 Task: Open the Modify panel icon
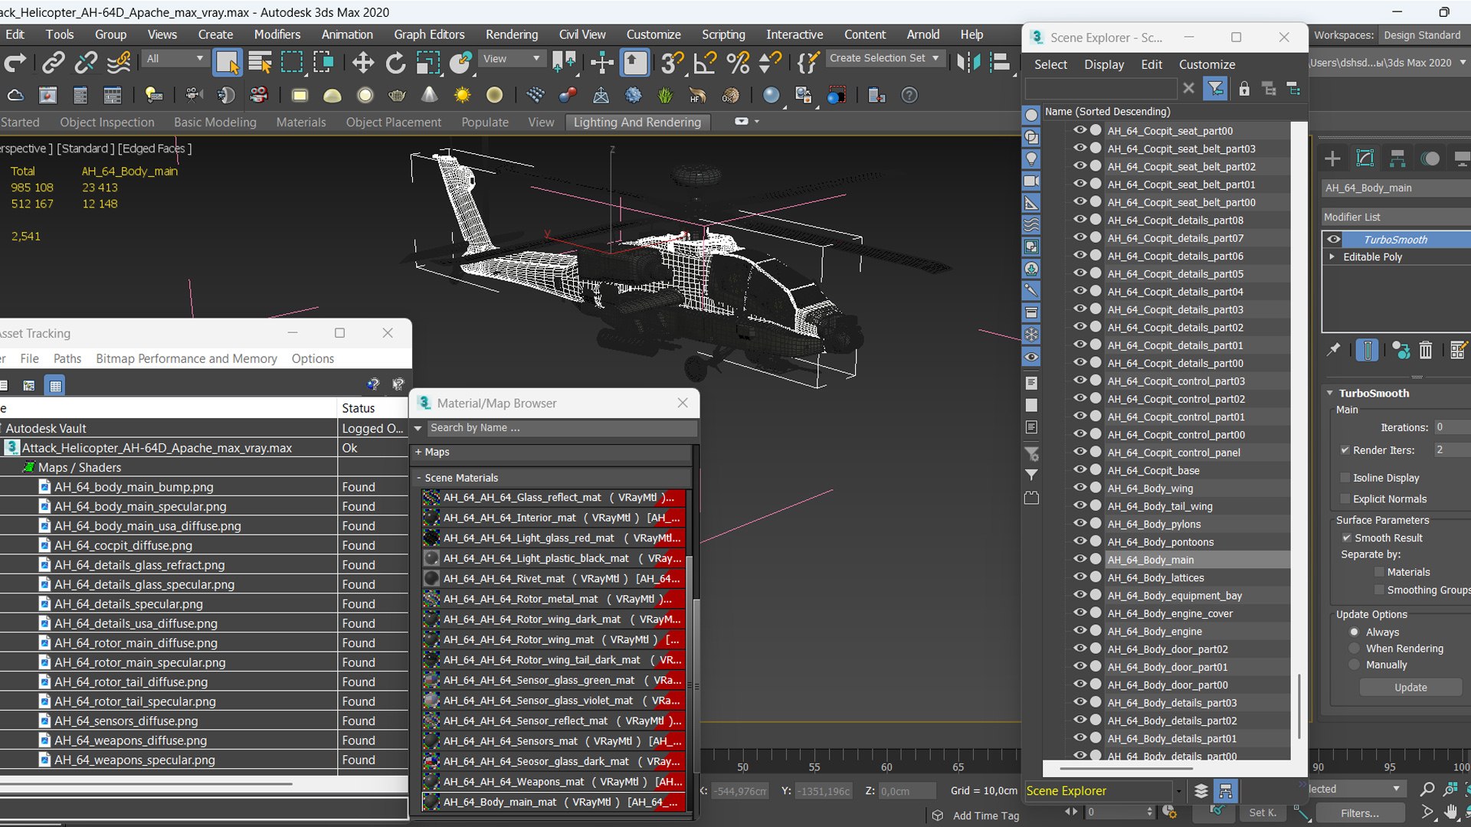coord(1365,159)
